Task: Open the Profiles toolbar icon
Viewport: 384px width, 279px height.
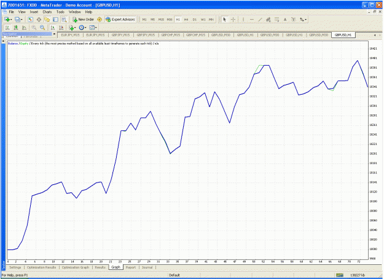Action: point(18,19)
